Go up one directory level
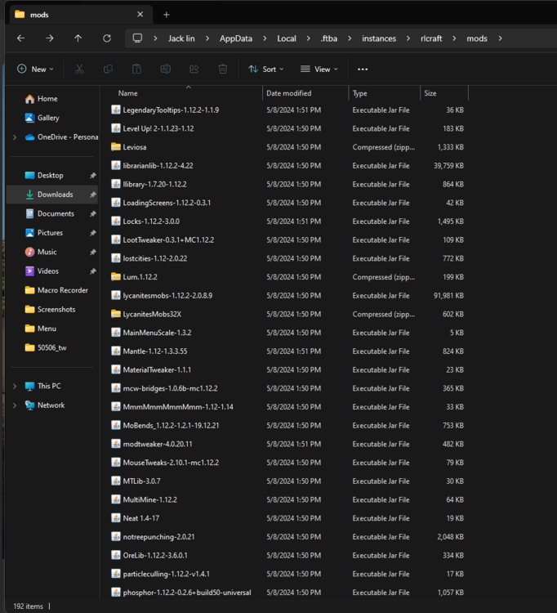 tap(78, 38)
